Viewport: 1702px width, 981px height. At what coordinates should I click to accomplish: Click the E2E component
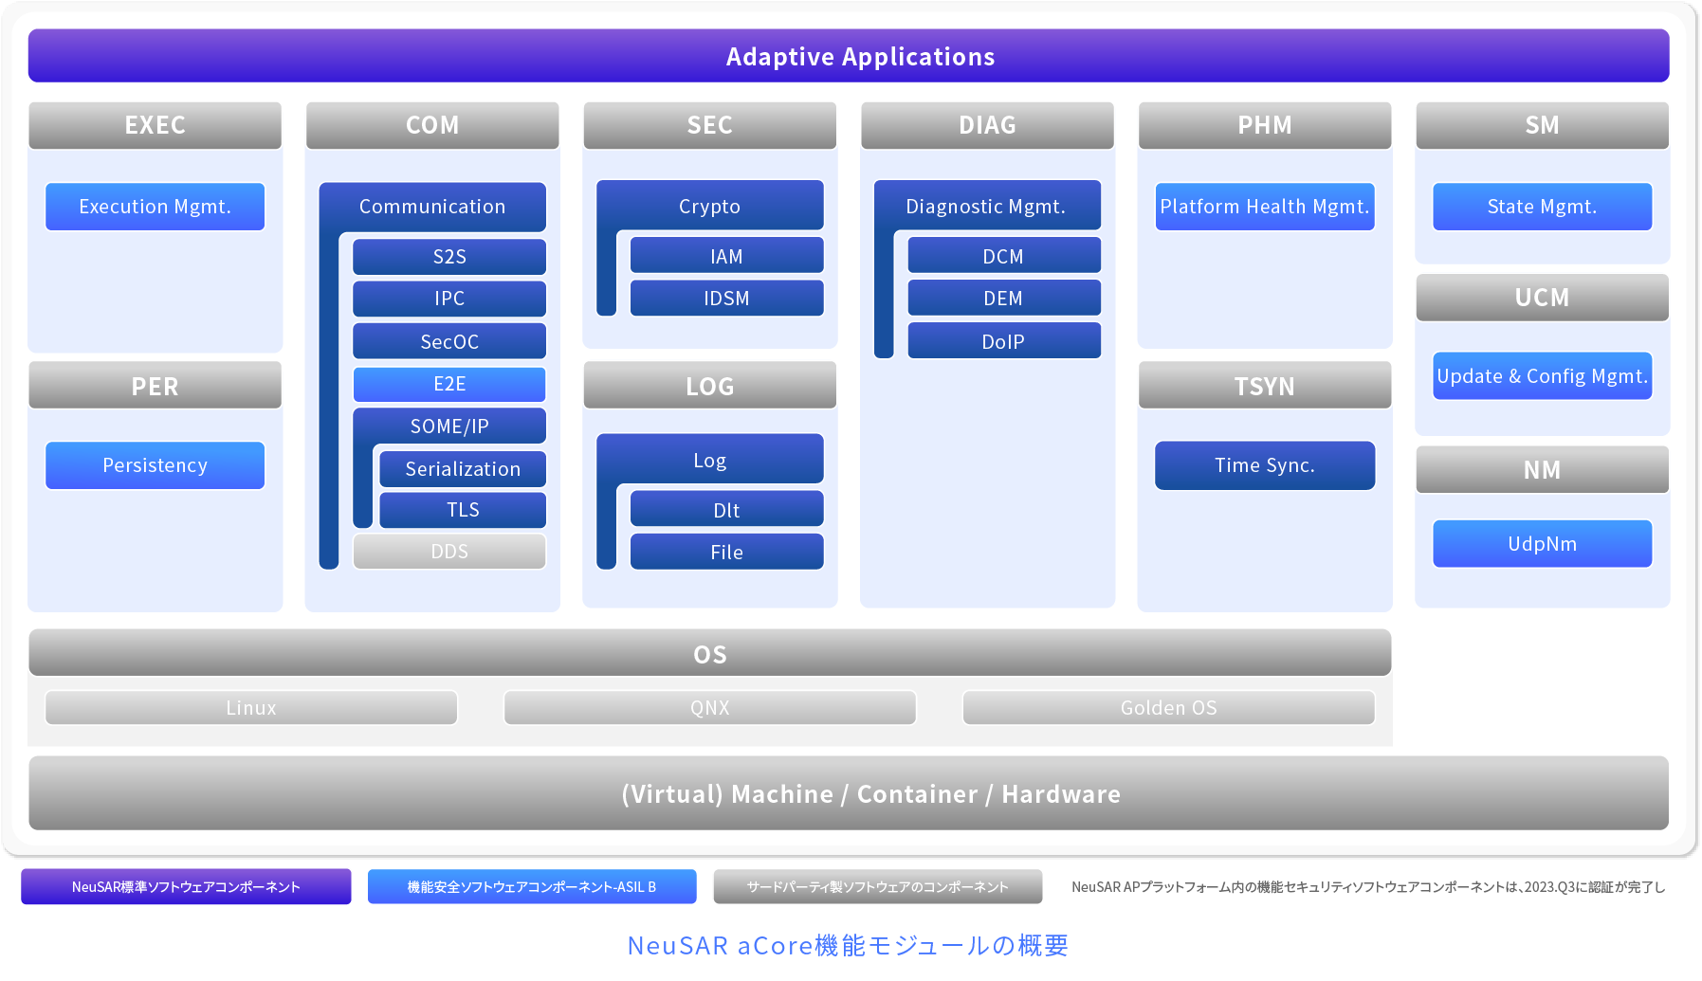coord(449,384)
